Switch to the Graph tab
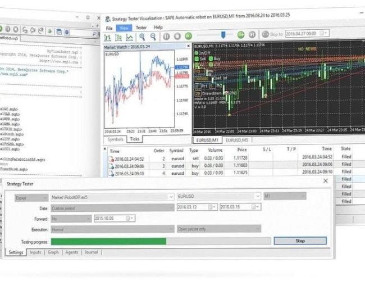The image size is (365, 281). tap(53, 252)
